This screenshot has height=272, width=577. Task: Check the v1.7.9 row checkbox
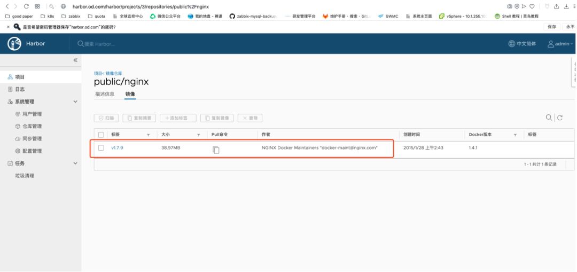[x=101, y=148]
